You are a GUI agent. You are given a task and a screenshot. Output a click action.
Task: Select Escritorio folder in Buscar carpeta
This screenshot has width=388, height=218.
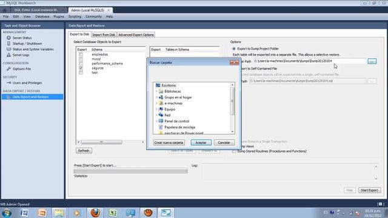169,85
